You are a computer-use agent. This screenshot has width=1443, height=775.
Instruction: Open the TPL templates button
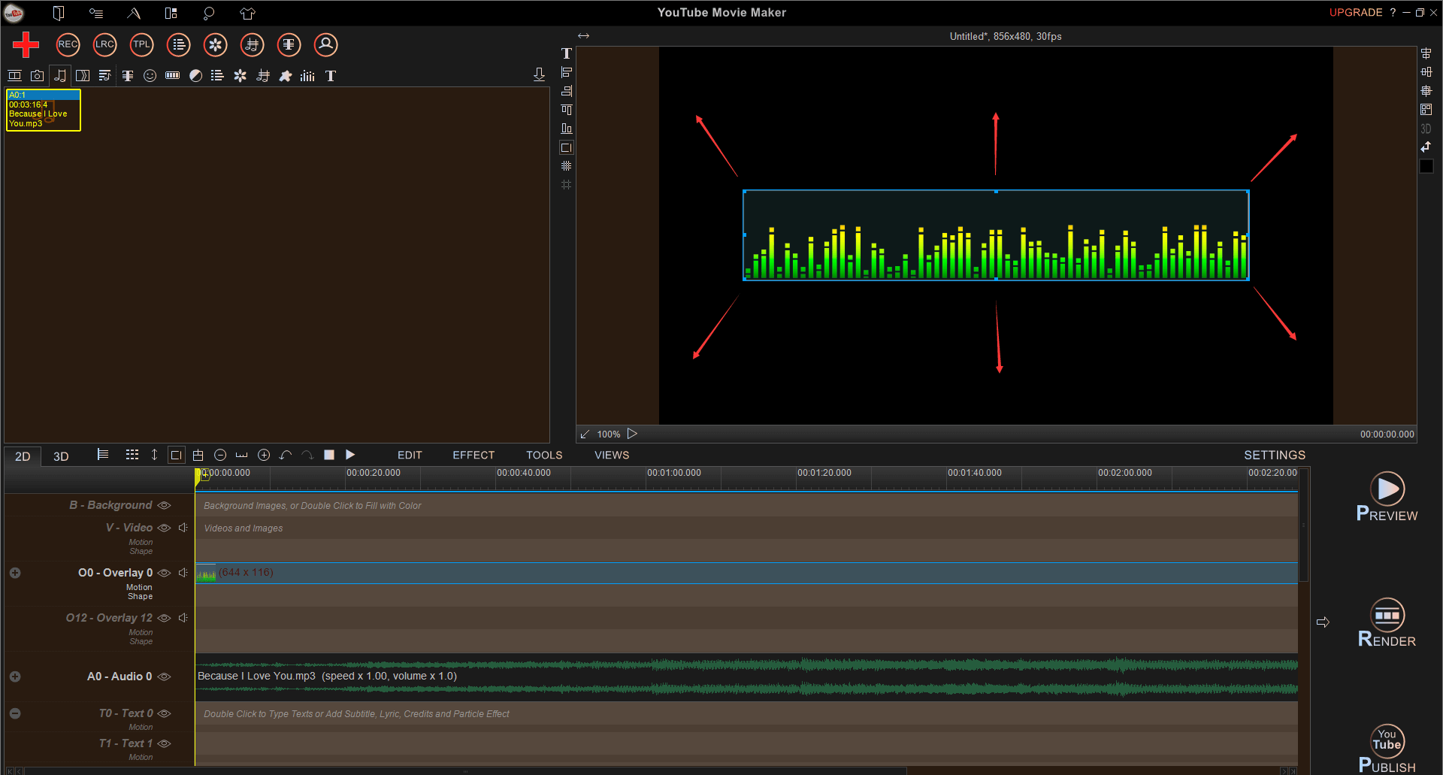tap(141, 45)
